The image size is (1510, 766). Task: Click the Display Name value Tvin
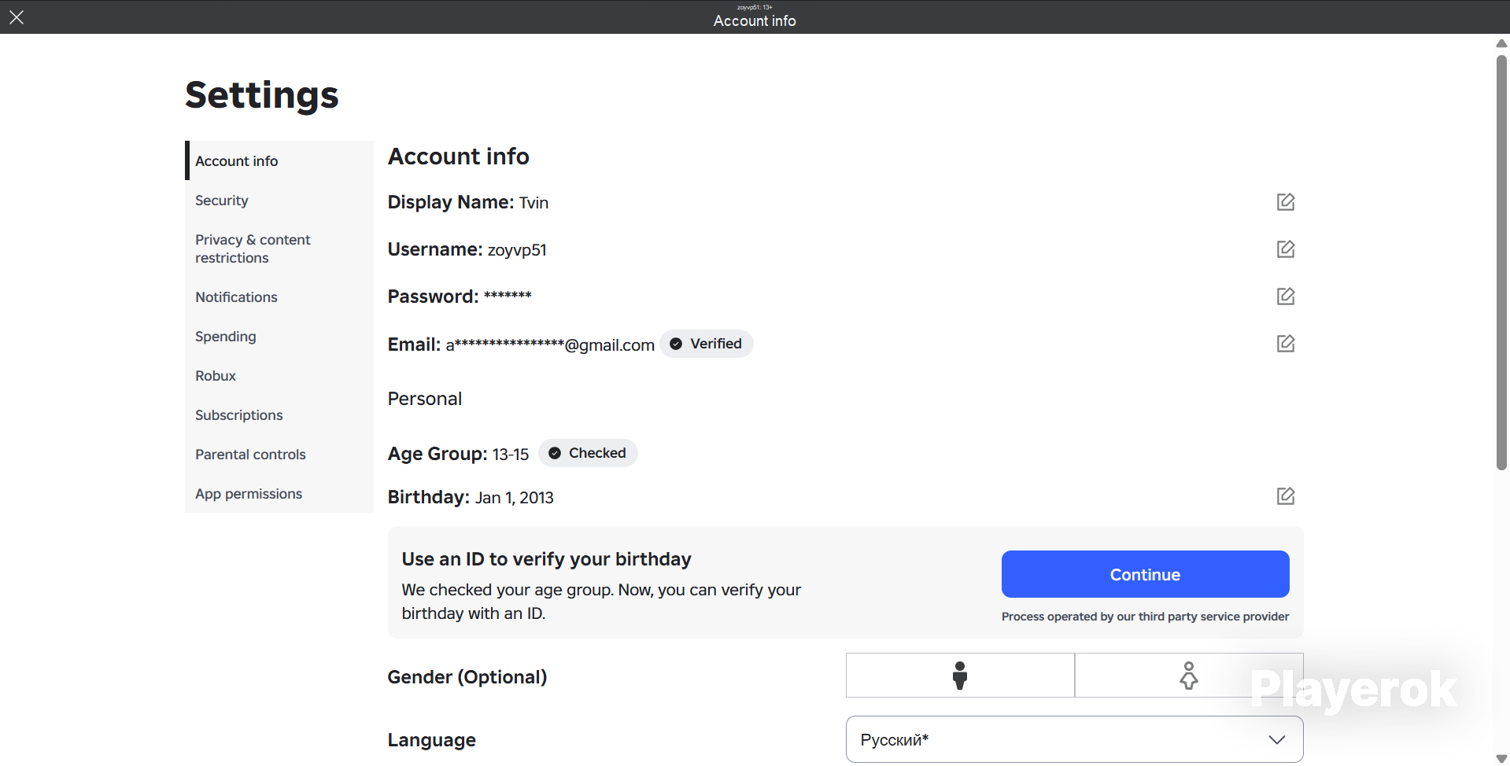533,203
